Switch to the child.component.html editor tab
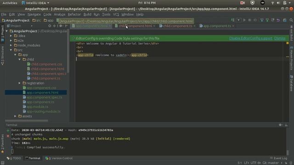294x165 pixels. pos(135,26)
